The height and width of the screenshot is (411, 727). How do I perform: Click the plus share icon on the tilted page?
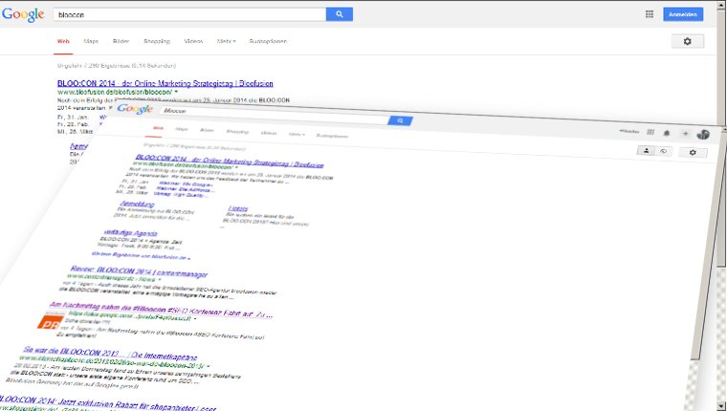(x=685, y=134)
